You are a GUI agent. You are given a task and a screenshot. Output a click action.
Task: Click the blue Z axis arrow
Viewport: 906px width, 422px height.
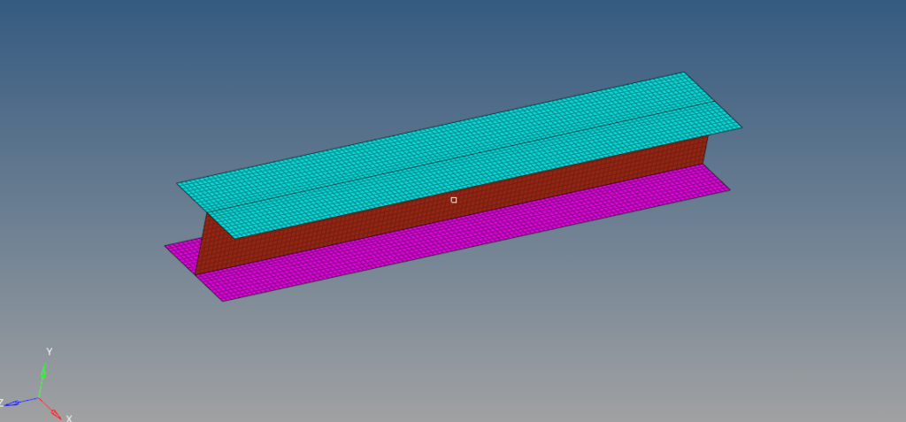21,402
